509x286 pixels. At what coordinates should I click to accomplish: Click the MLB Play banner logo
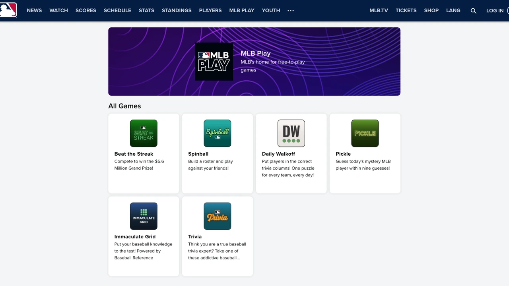214,62
